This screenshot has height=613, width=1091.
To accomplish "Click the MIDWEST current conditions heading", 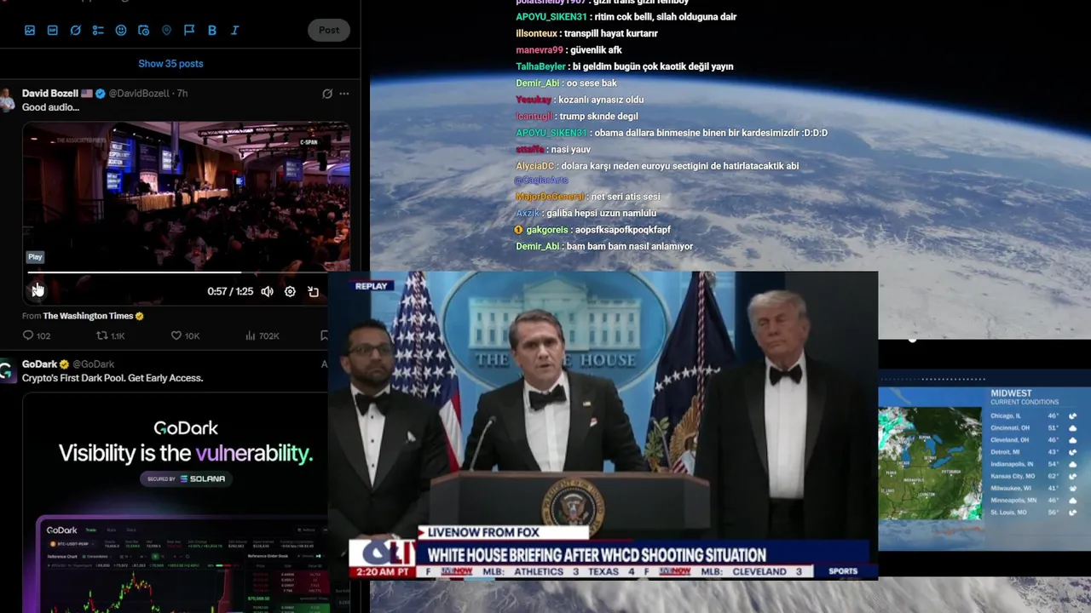I will [x=1025, y=398].
